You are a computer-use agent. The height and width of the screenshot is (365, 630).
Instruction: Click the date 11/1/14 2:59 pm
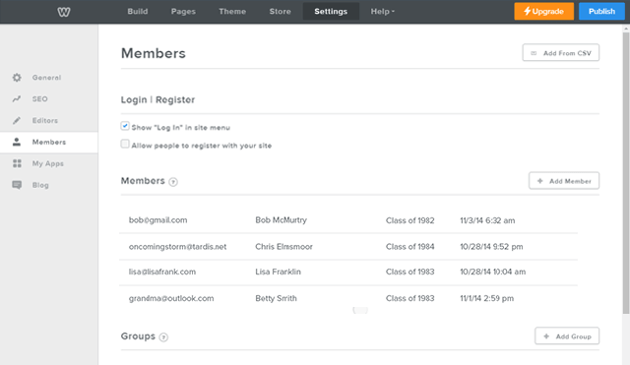click(486, 298)
